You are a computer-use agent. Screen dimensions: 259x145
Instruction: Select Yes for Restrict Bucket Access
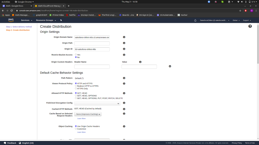click(76, 55)
